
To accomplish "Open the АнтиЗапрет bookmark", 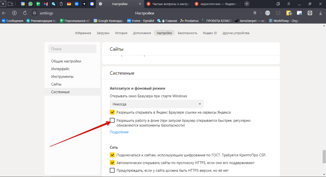I will click(250, 21).
